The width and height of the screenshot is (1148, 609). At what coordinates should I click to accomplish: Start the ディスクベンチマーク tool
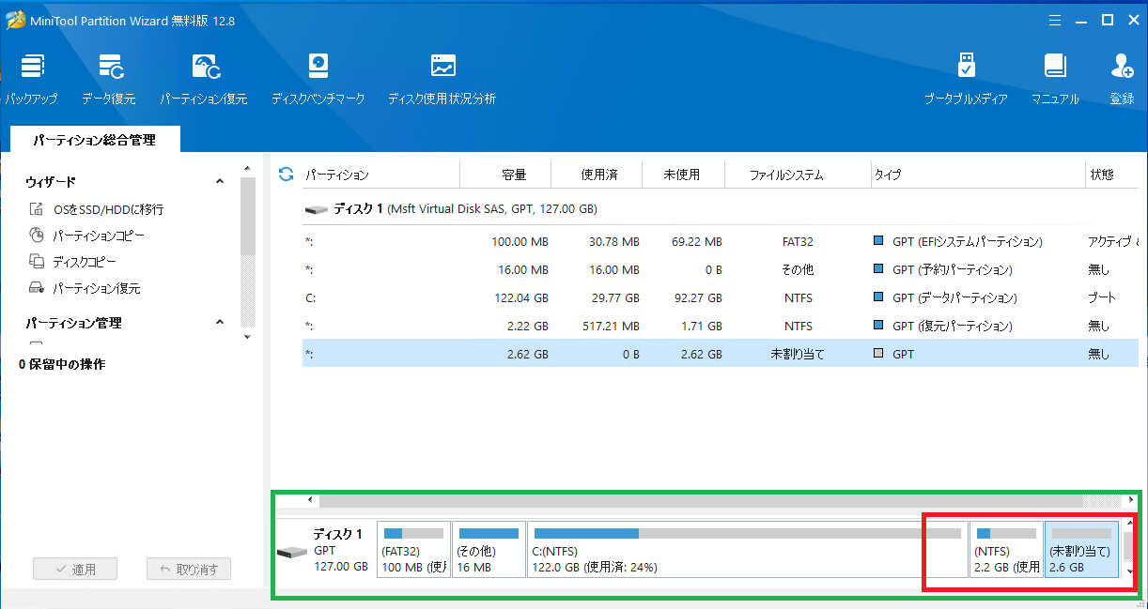(318, 79)
